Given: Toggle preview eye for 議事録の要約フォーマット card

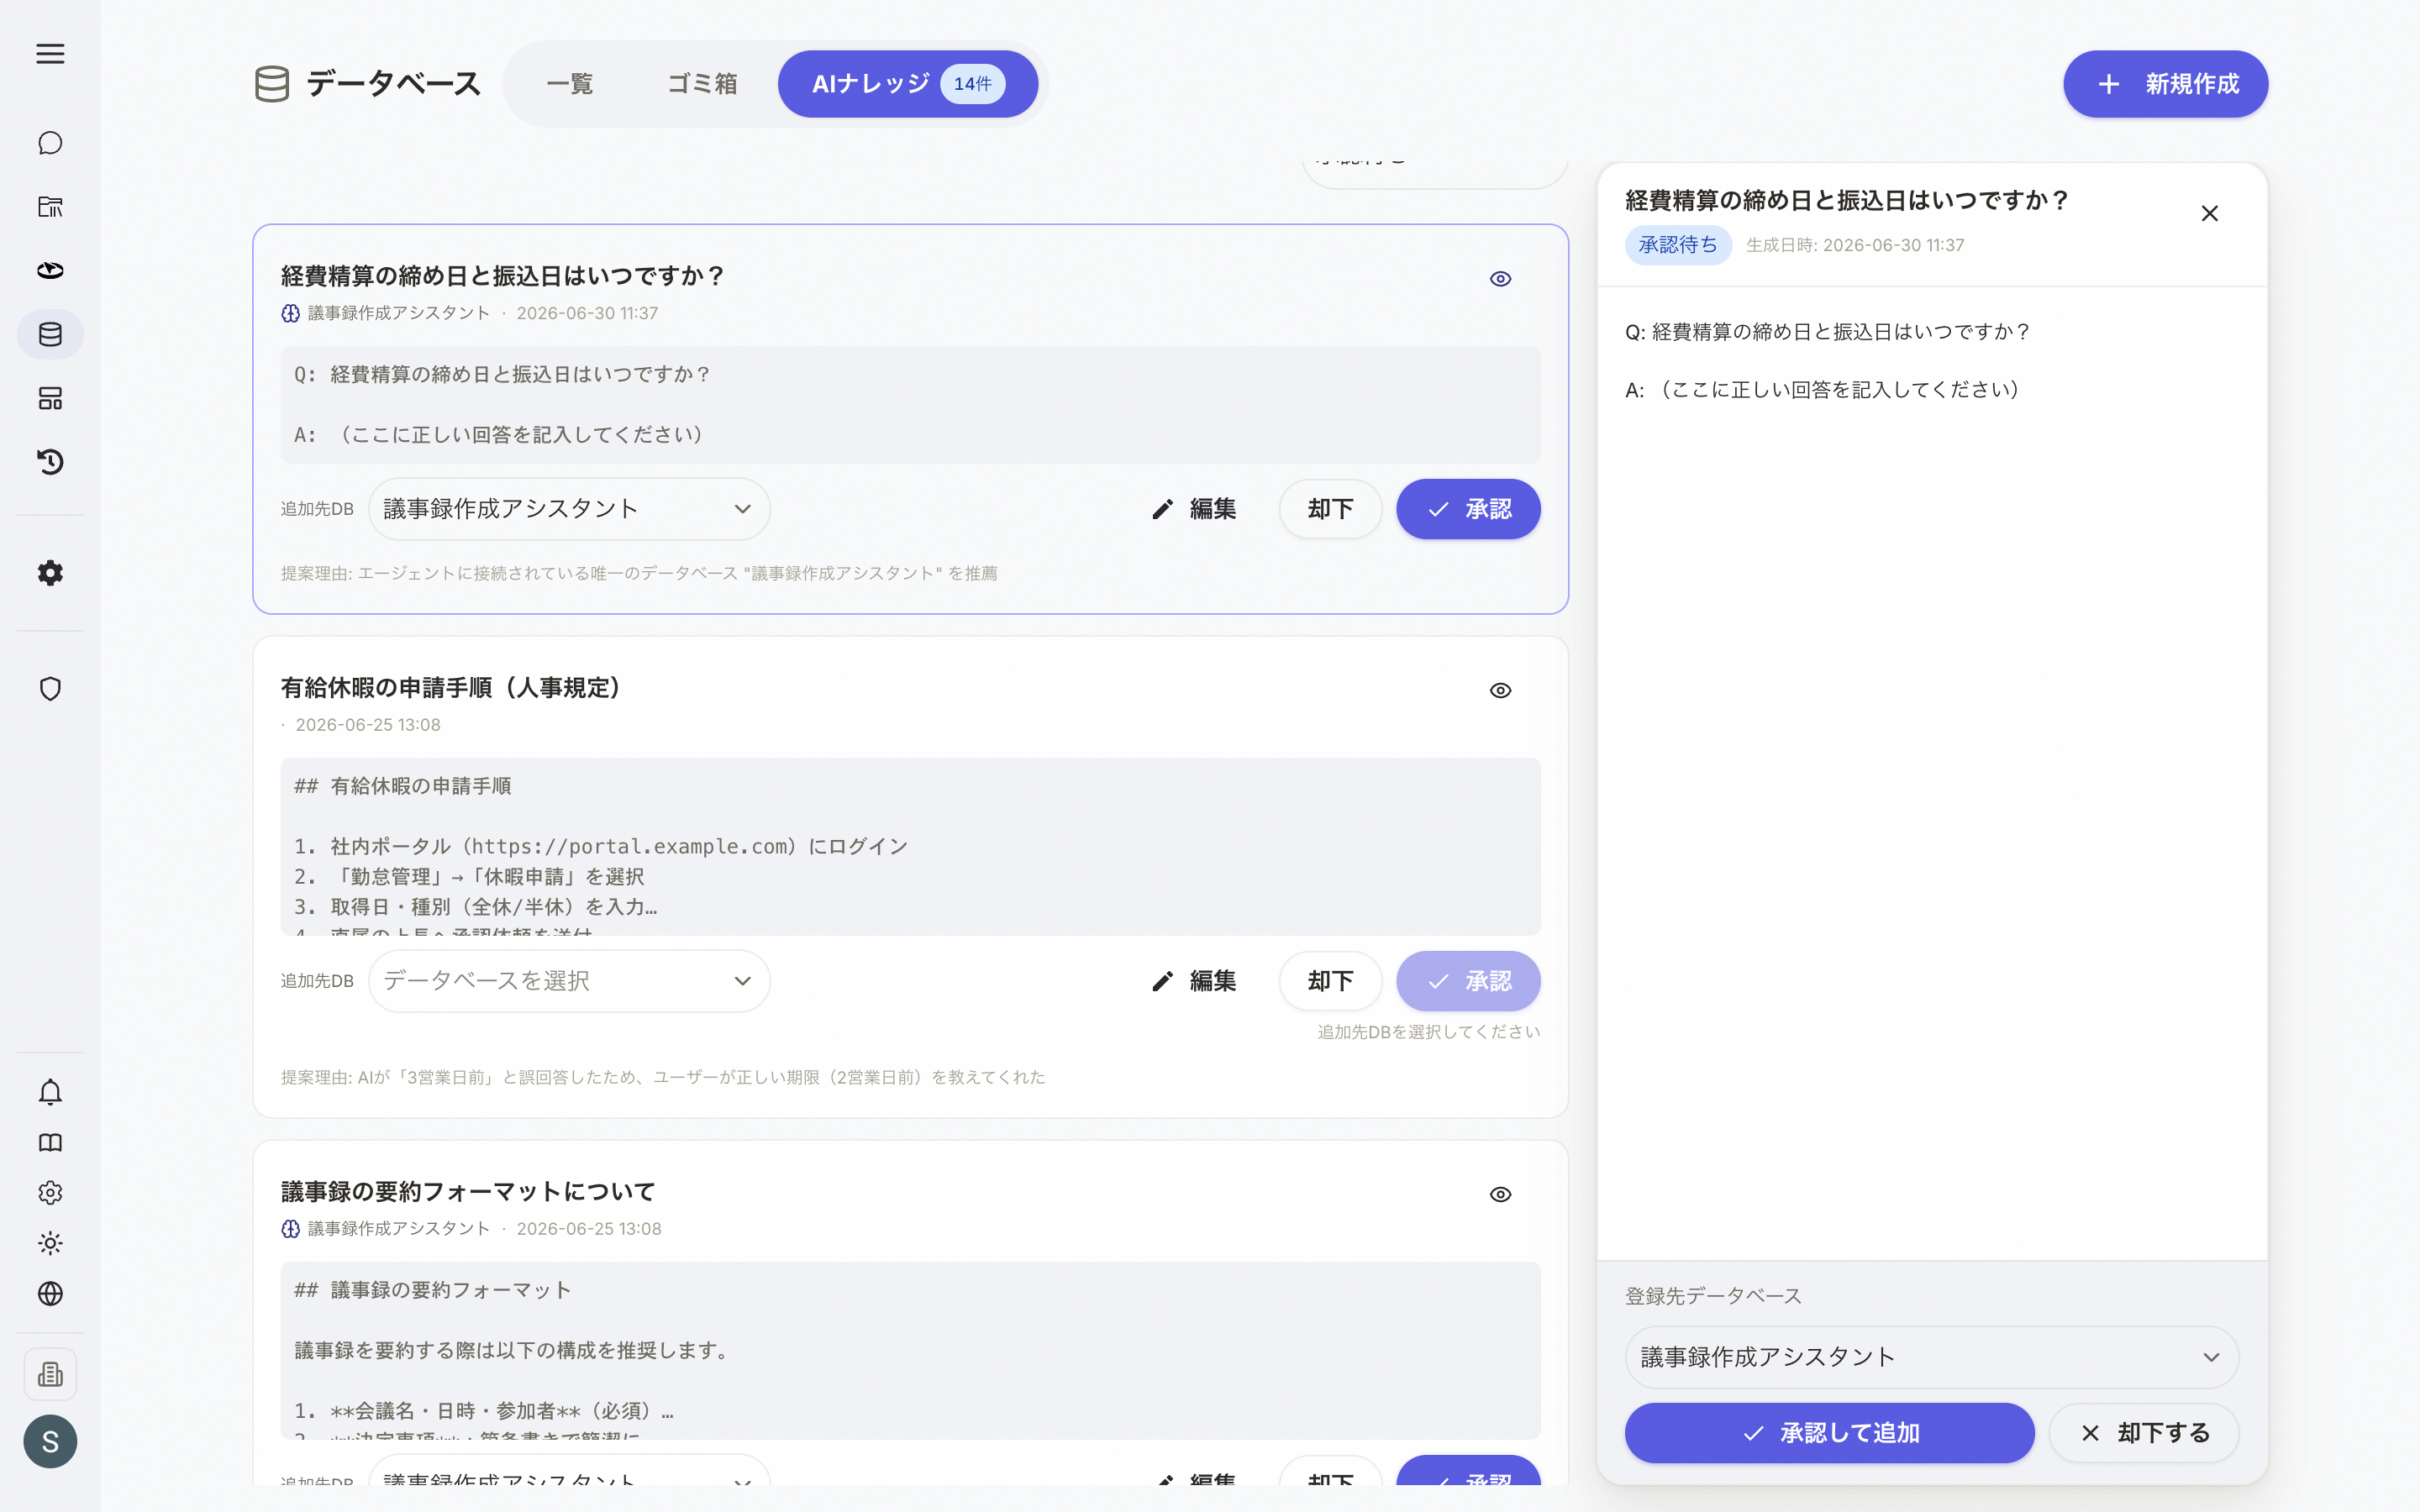Looking at the screenshot, I should tap(1500, 1195).
